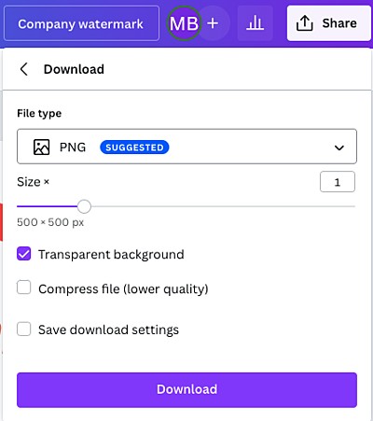The image size is (373, 421).
Task: Click the Transparent background label text
Action: [x=111, y=255]
